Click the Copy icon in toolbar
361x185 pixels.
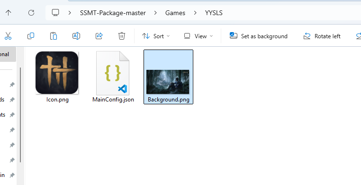pos(31,36)
